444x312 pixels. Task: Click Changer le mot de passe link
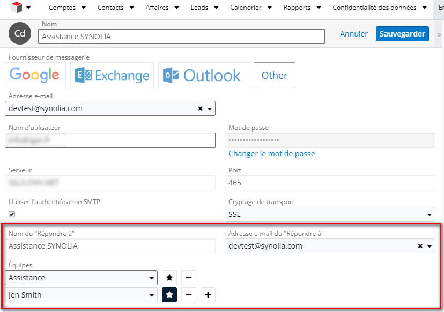click(x=271, y=154)
